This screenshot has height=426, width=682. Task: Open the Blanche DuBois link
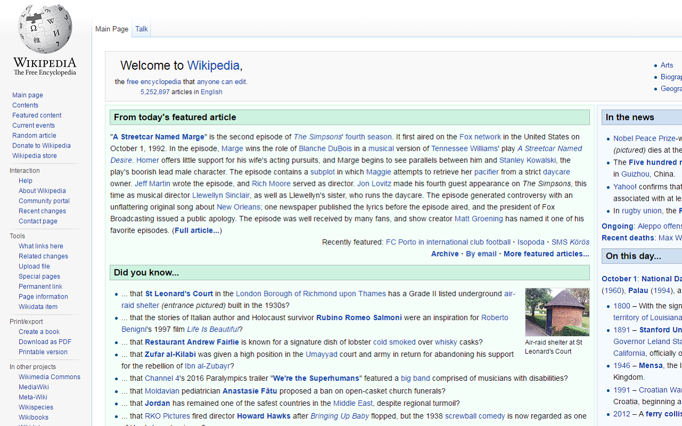pyautogui.click(x=325, y=149)
